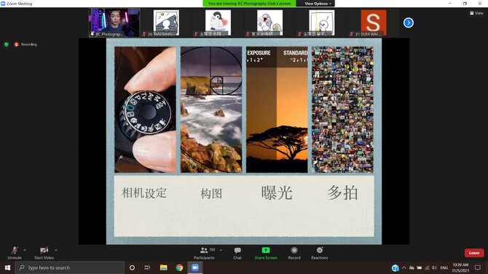Click the Record button
488x274 pixels.
pos(294,253)
